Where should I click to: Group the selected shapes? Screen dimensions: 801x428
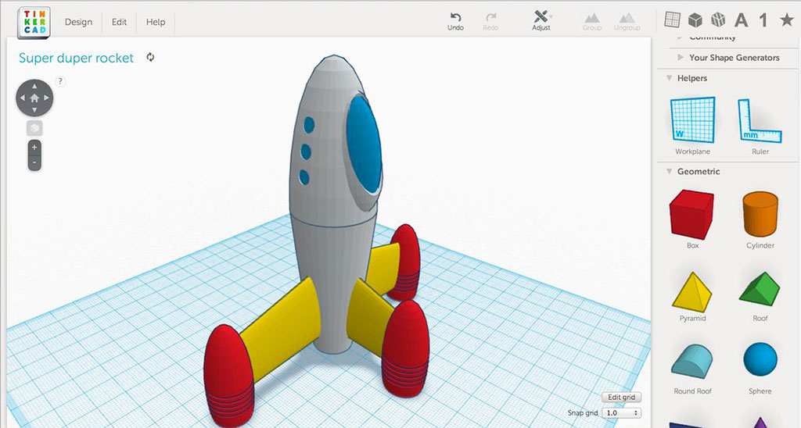coord(591,21)
